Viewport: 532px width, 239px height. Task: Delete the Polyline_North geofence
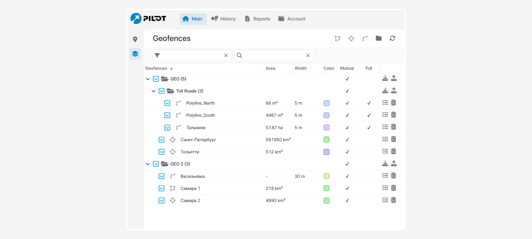(x=393, y=103)
